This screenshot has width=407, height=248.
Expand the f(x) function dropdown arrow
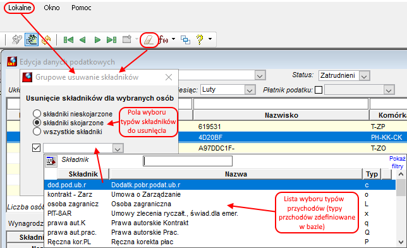point(173,39)
